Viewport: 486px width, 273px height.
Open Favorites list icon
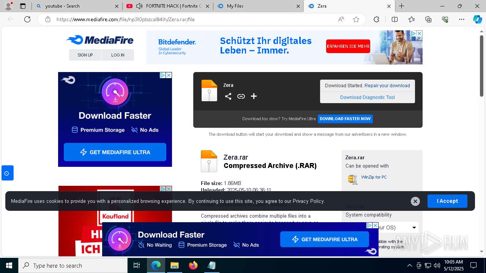[x=412, y=19]
